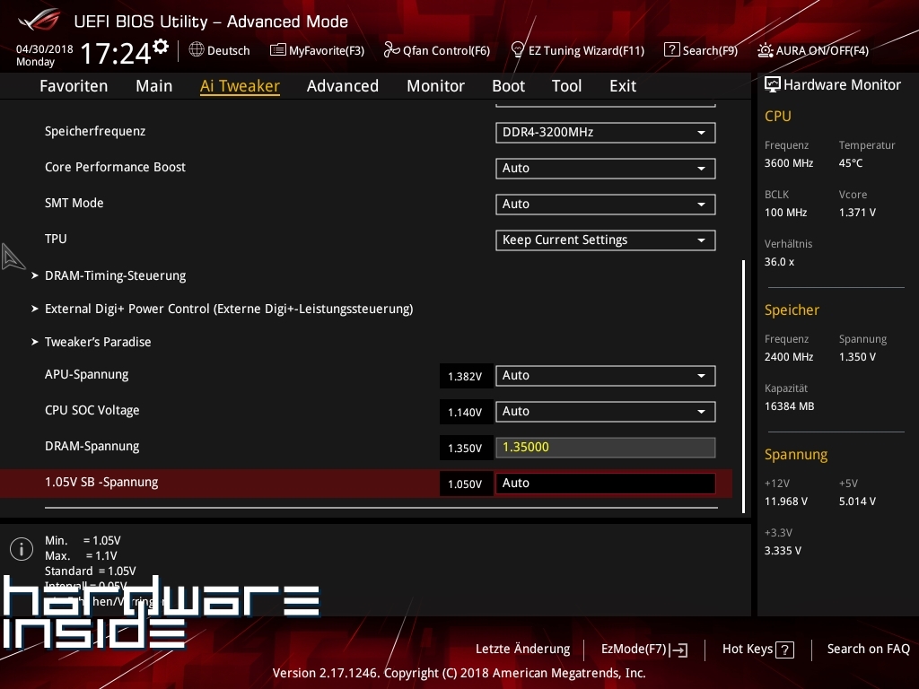
Task: Select the Ai Tweaker tab
Action: pos(240,86)
